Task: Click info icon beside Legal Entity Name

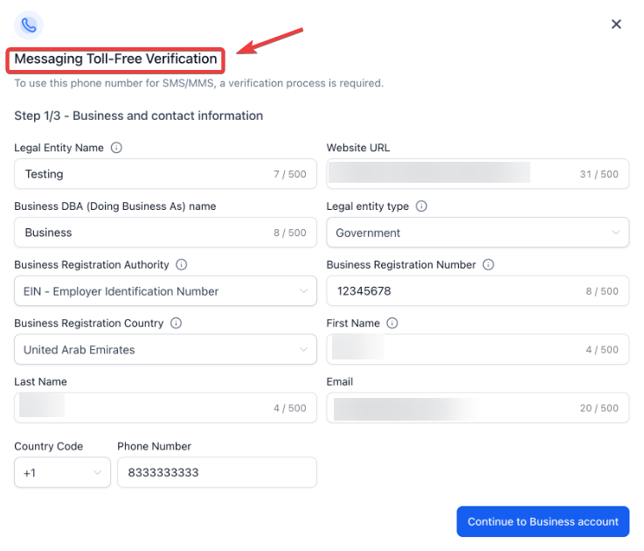Action: 117,148
